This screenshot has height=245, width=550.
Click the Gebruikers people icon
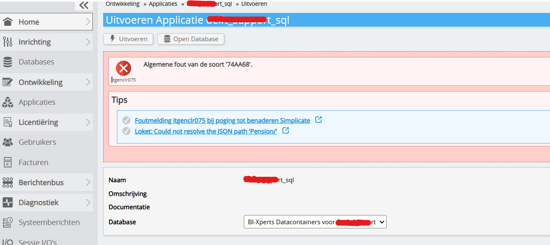click(7, 142)
